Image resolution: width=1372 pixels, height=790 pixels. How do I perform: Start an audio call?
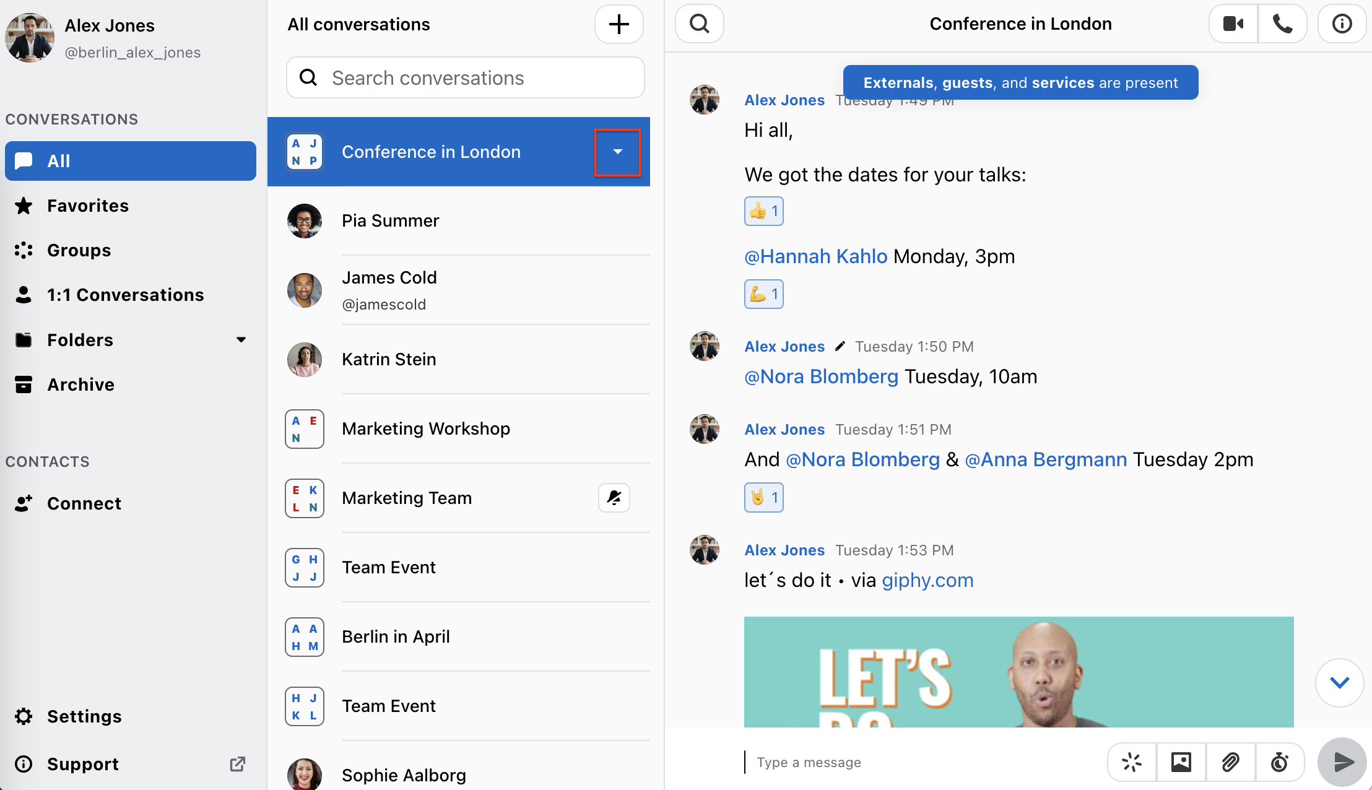tap(1282, 24)
